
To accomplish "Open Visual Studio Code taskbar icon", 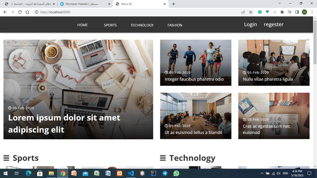I will (131, 173).
